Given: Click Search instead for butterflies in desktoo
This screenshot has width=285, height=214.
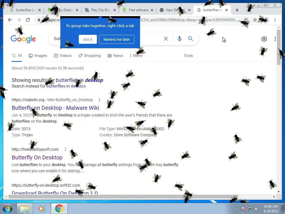Looking at the screenshot, I should click(x=66, y=86).
